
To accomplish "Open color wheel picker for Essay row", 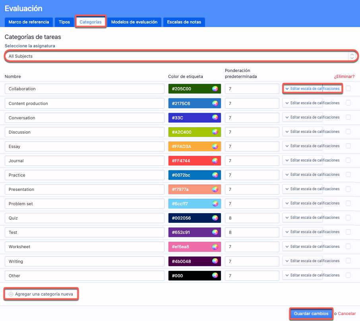I will pyautogui.click(x=215, y=146).
